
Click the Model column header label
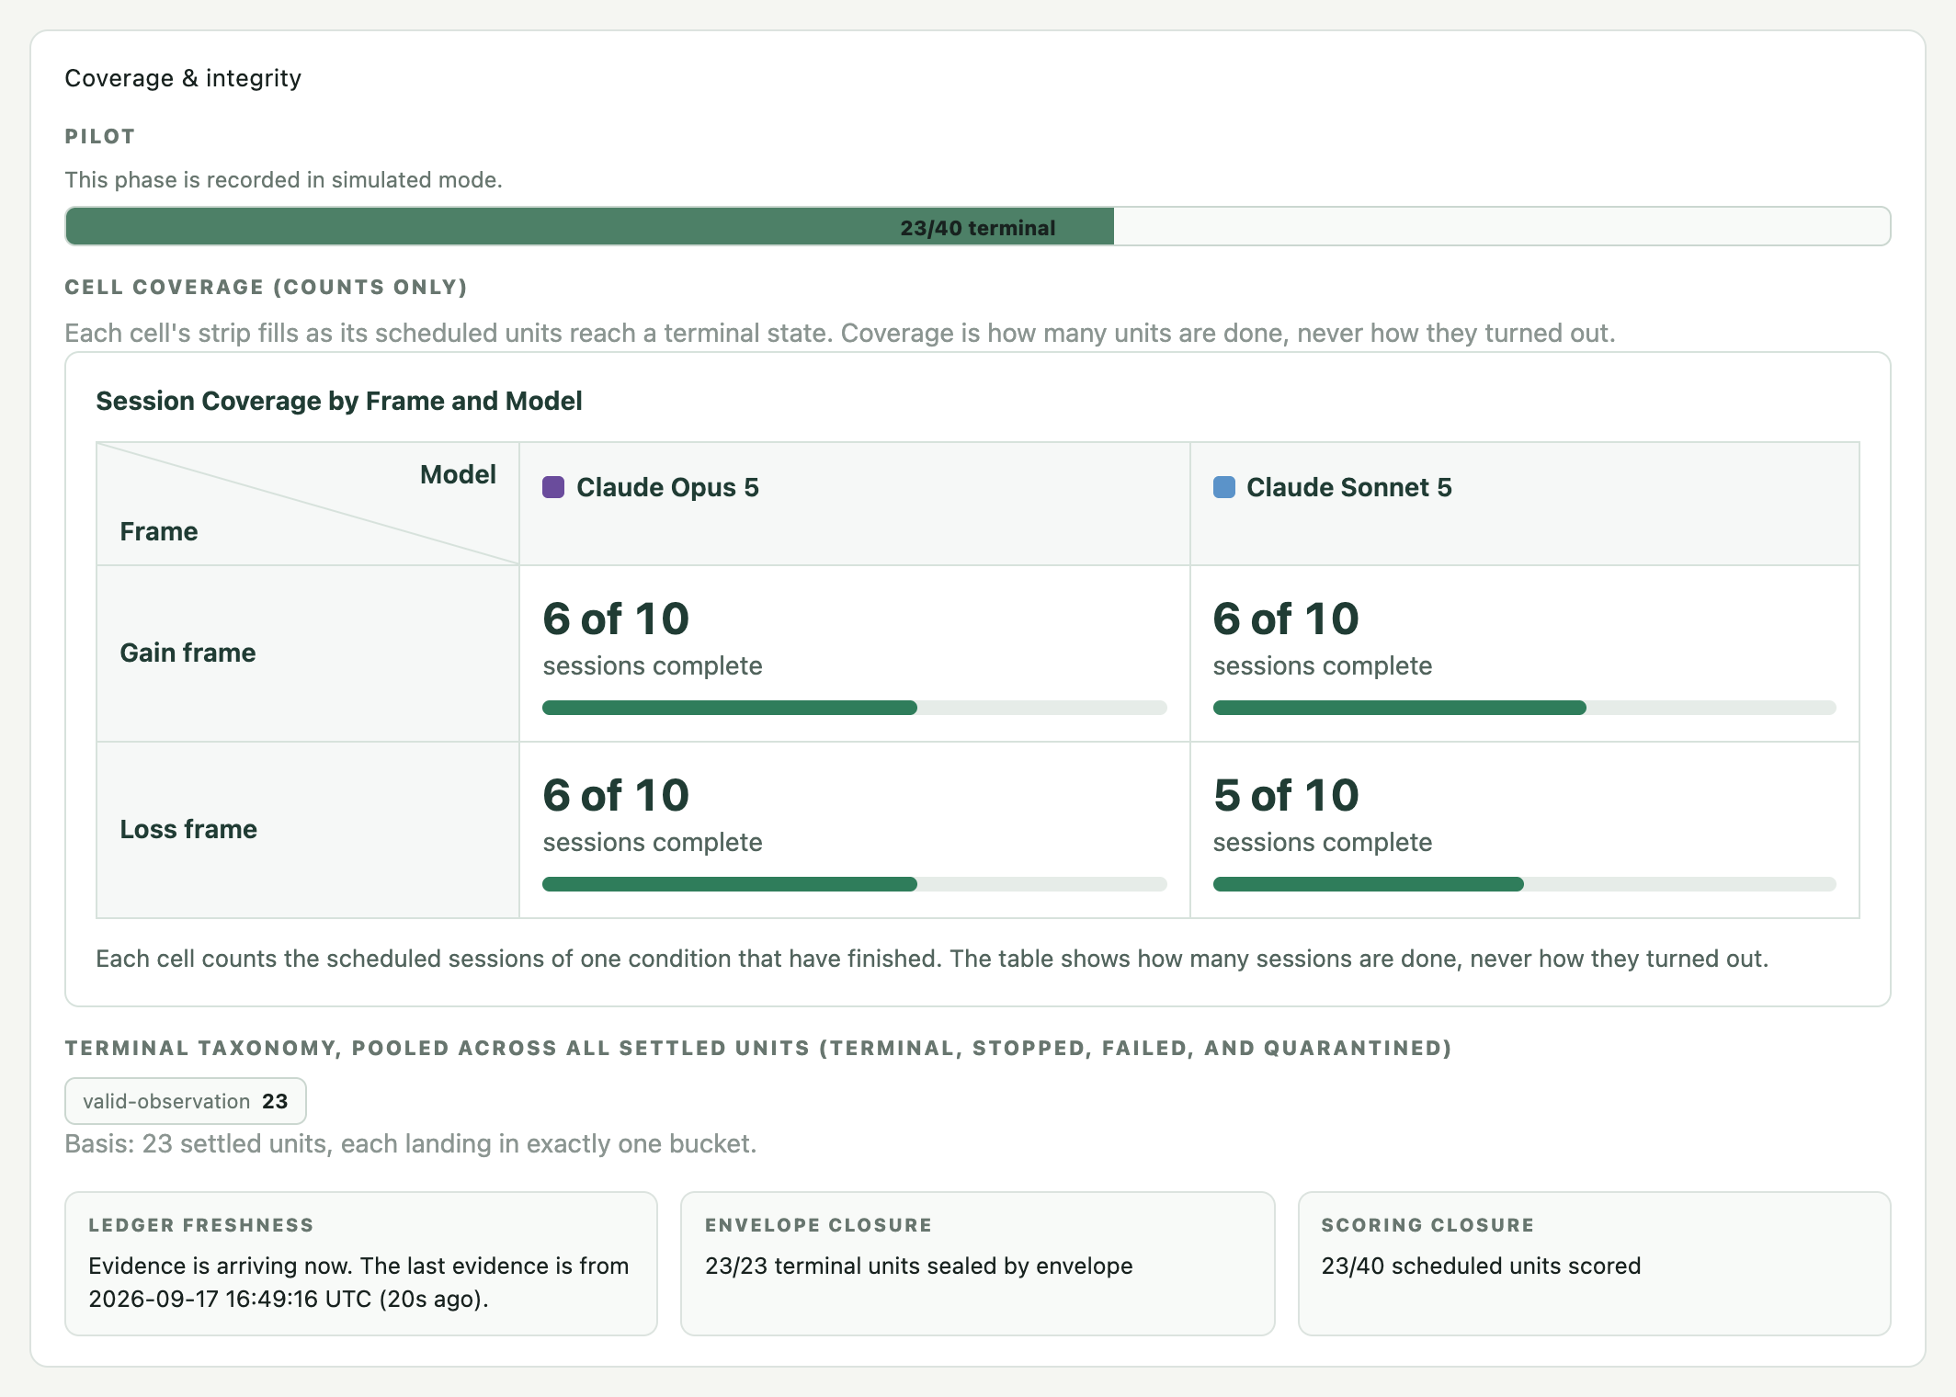click(458, 474)
